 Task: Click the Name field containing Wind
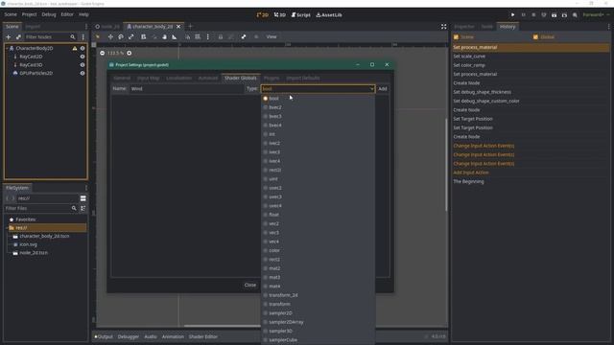click(x=186, y=89)
